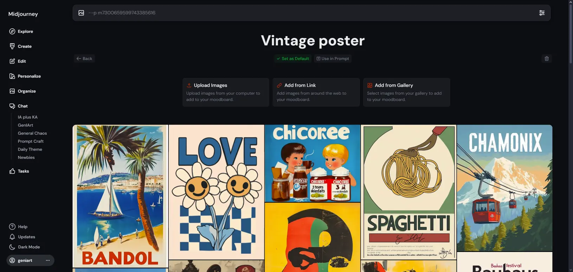Click the Help question mark icon

[12, 227]
